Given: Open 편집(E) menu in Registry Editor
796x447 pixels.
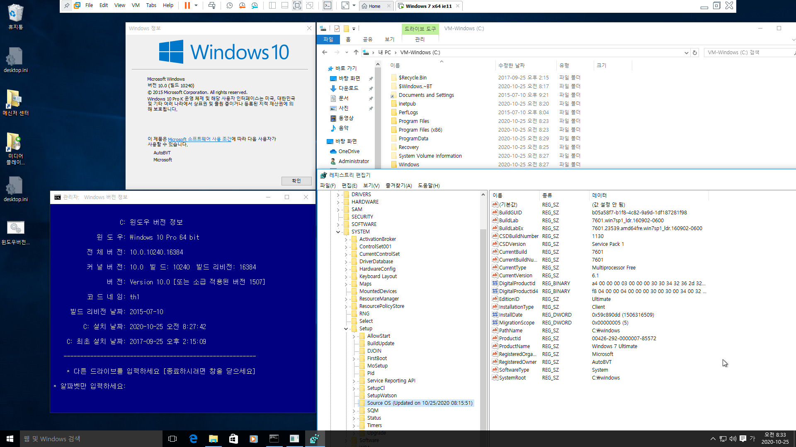Looking at the screenshot, I should [349, 186].
